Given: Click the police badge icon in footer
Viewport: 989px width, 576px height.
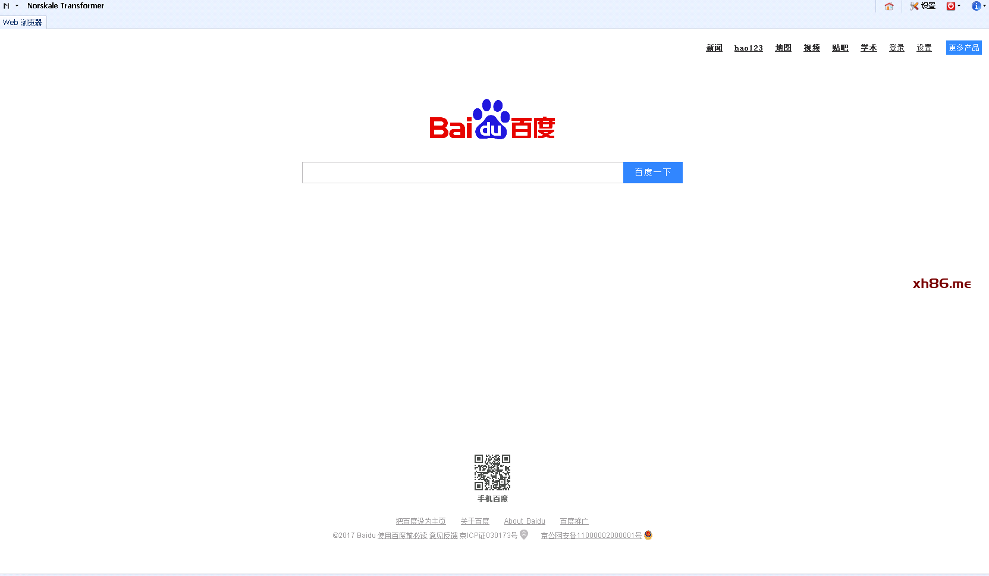Looking at the screenshot, I should coord(648,535).
